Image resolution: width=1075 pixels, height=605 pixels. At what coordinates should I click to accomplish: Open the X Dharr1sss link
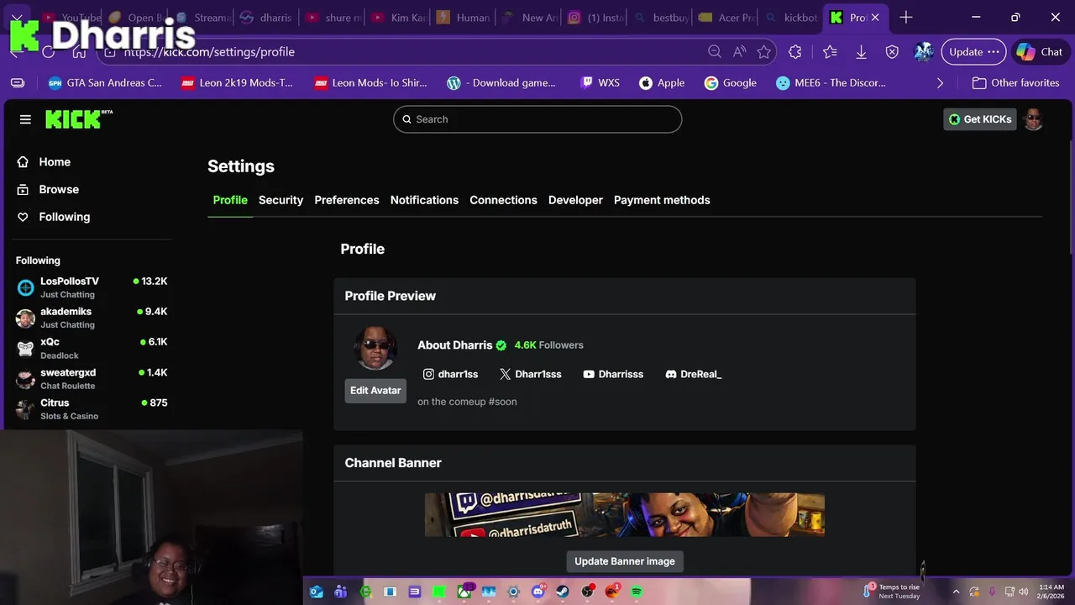(x=530, y=374)
